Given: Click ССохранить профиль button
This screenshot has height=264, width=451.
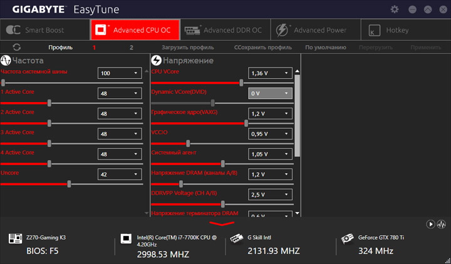Looking at the screenshot, I should 263,48.
